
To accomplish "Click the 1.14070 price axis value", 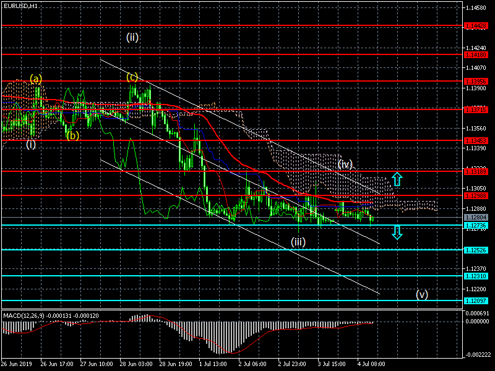I will 476,67.
